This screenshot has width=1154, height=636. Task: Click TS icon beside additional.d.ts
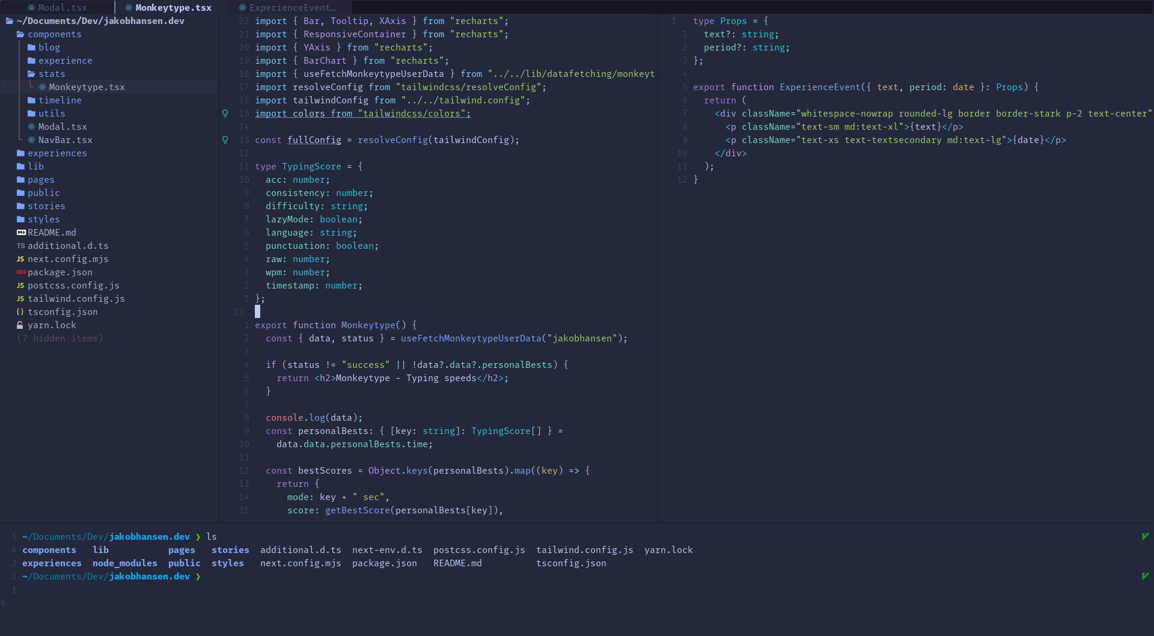pyautogui.click(x=20, y=246)
